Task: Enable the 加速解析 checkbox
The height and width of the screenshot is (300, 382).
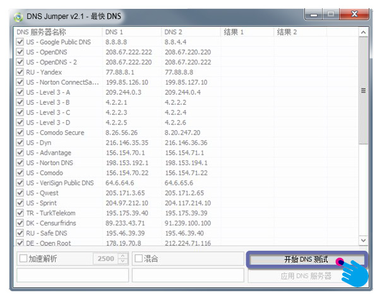Action: (x=23, y=259)
